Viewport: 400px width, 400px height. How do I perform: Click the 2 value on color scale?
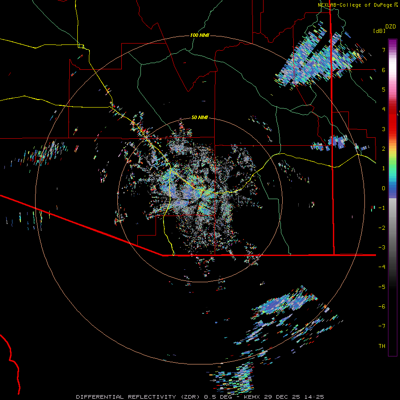pos(384,149)
